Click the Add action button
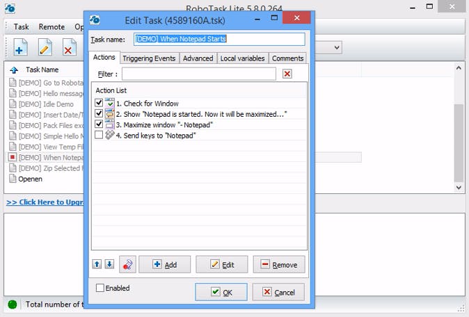The width and height of the screenshot is (469, 317). (x=164, y=264)
